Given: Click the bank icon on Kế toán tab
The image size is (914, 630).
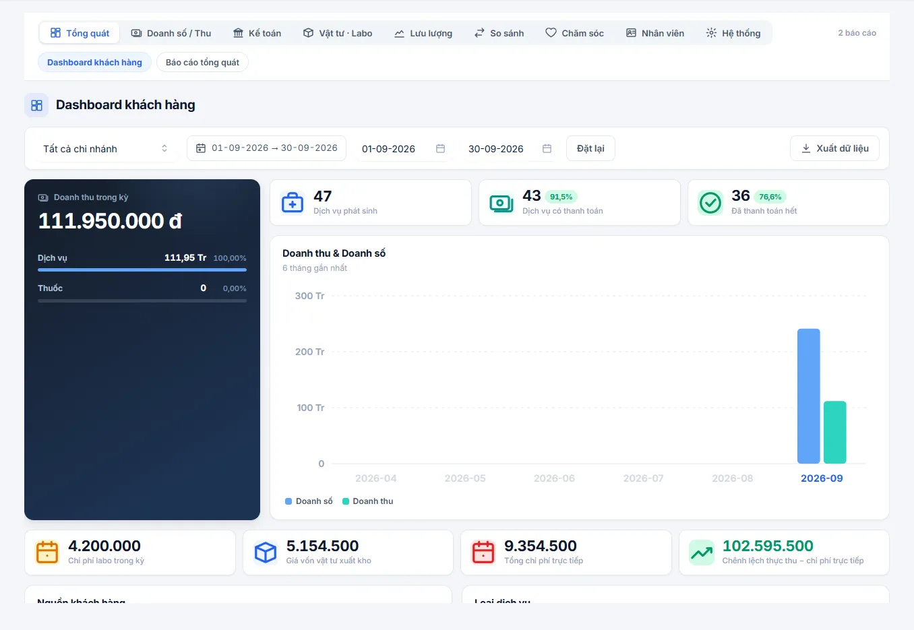Looking at the screenshot, I should (x=238, y=33).
